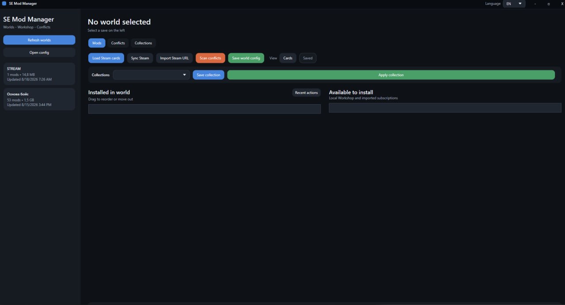
Task: Click 'Worlds - Workshop - Conflicts' subtitle
Action: click(x=27, y=27)
